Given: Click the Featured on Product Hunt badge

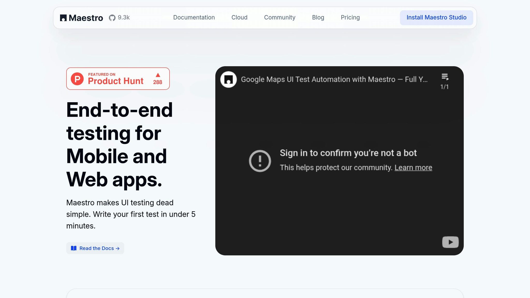Looking at the screenshot, I should (118, 79).
